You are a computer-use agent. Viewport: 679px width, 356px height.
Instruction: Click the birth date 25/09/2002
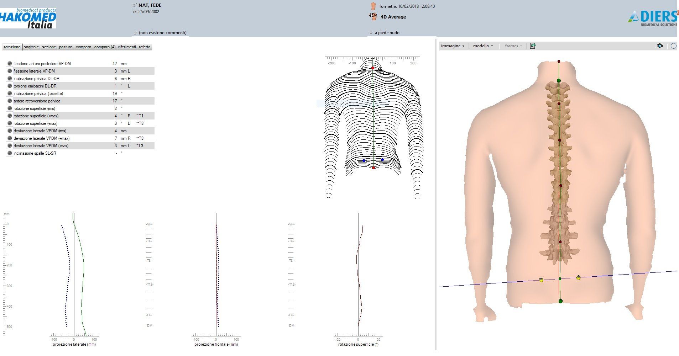pos(149,12)
